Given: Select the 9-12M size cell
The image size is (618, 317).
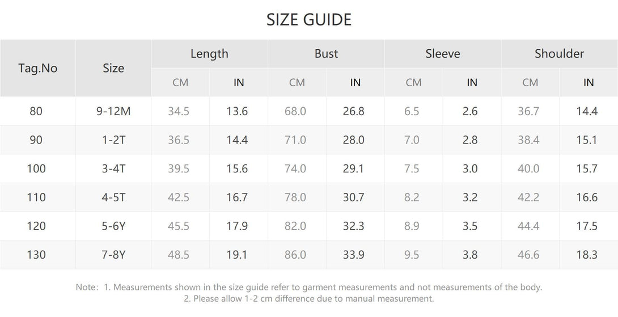Looking at the screenshot, I should click(113, 111).
